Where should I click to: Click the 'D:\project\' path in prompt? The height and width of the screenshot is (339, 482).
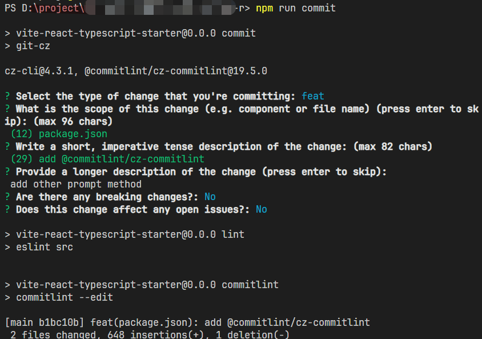pos(53,9)
